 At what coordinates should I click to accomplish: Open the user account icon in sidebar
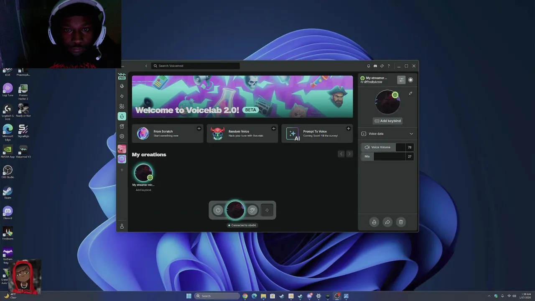(x=122, y=226)
